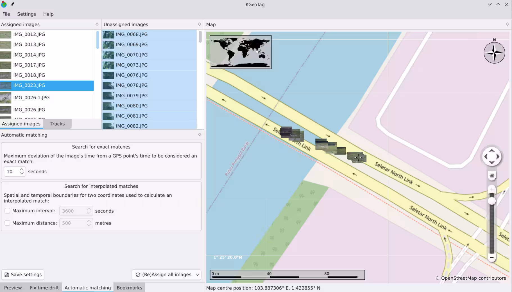Select IMG_0081.JPG in Unassigned images

[149, 116]
